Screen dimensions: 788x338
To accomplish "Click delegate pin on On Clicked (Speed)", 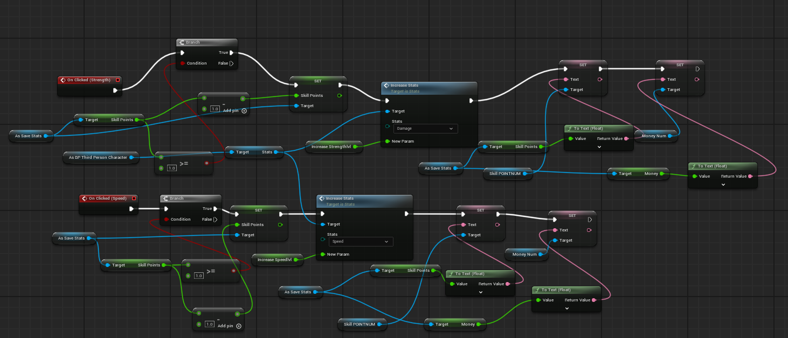I will click(134, 199).
